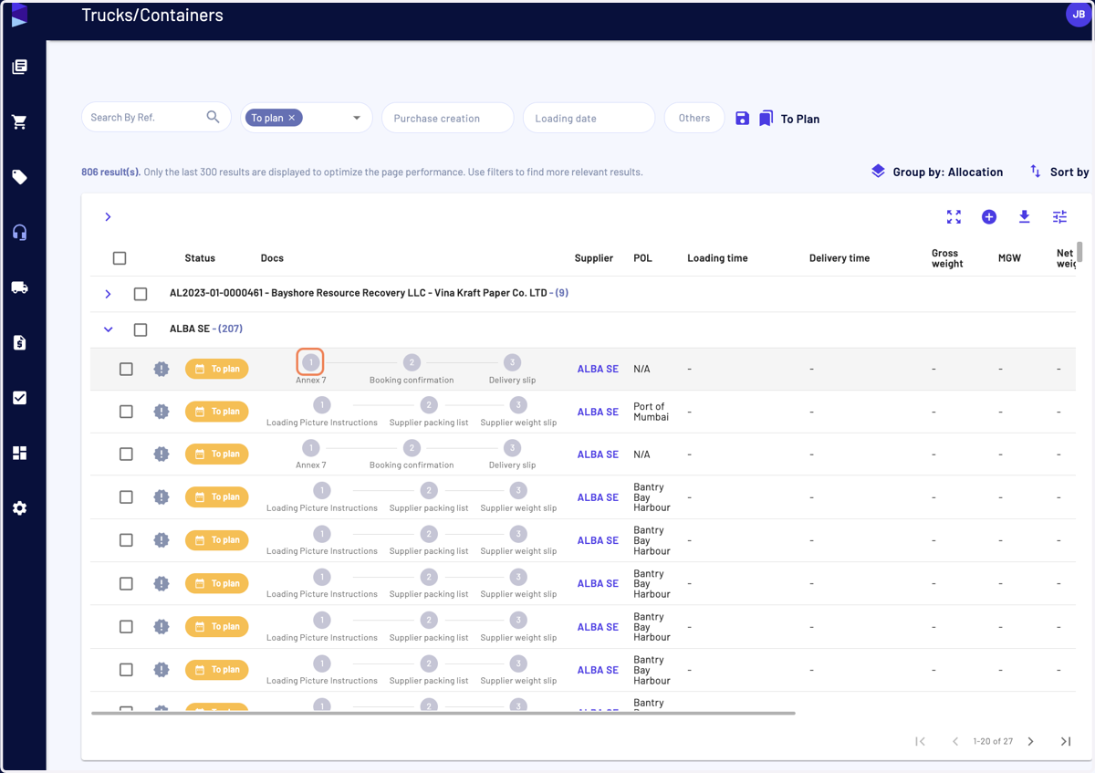Check the AL2023-01-0000461 group checkbox
The width and height of the screenshot is (1095, 773).
click(141, 294)
